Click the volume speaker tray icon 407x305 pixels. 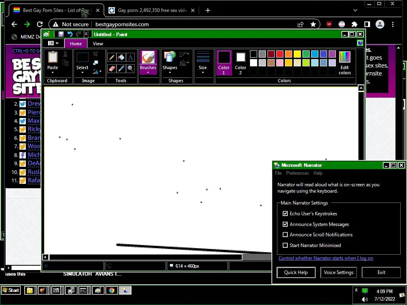point(365,299)
